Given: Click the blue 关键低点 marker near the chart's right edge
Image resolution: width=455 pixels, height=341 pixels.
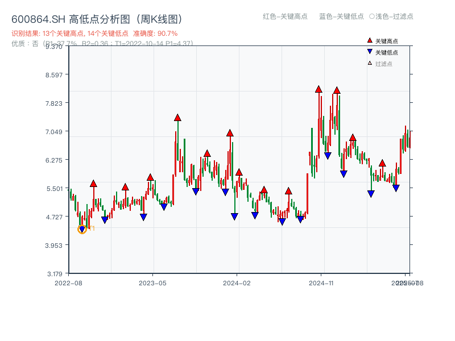Looking at the screenshot, I should pos(395,186).
